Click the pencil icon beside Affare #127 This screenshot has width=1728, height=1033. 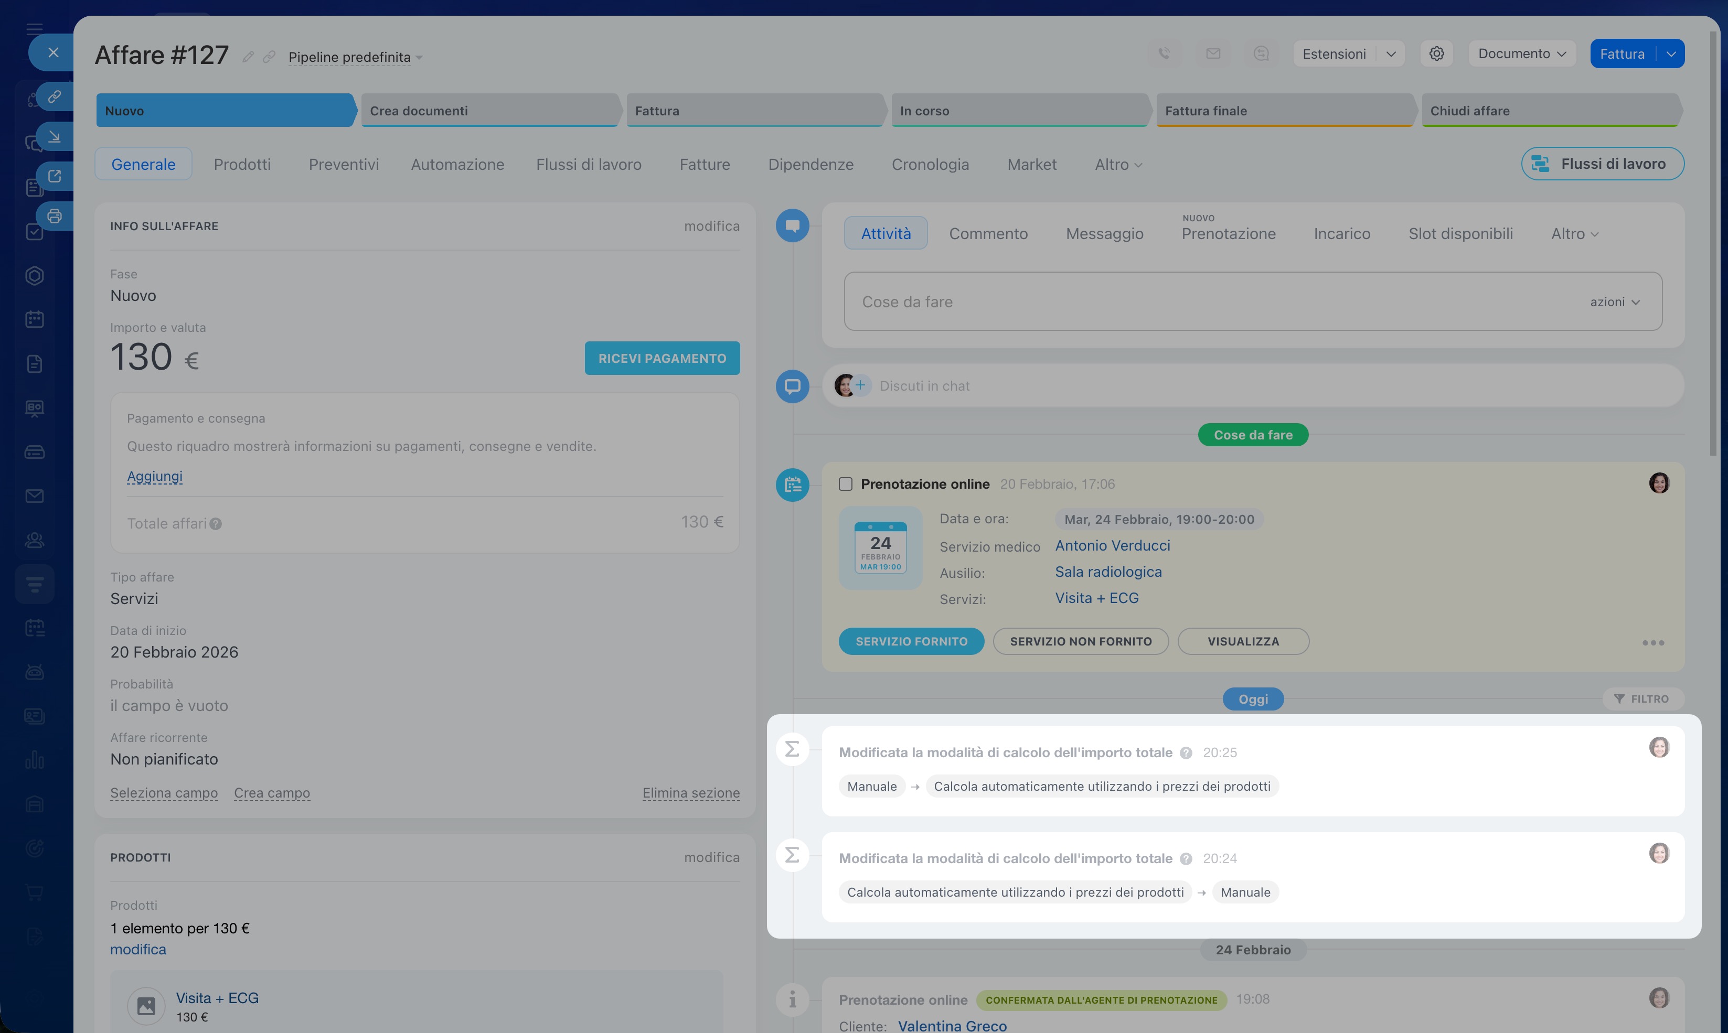[x=248, y=57]
